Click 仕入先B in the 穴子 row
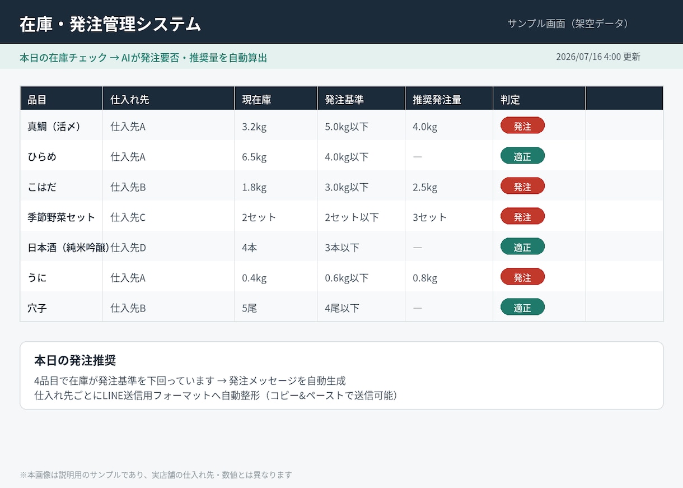683x488 pixels. pos(128,308)
